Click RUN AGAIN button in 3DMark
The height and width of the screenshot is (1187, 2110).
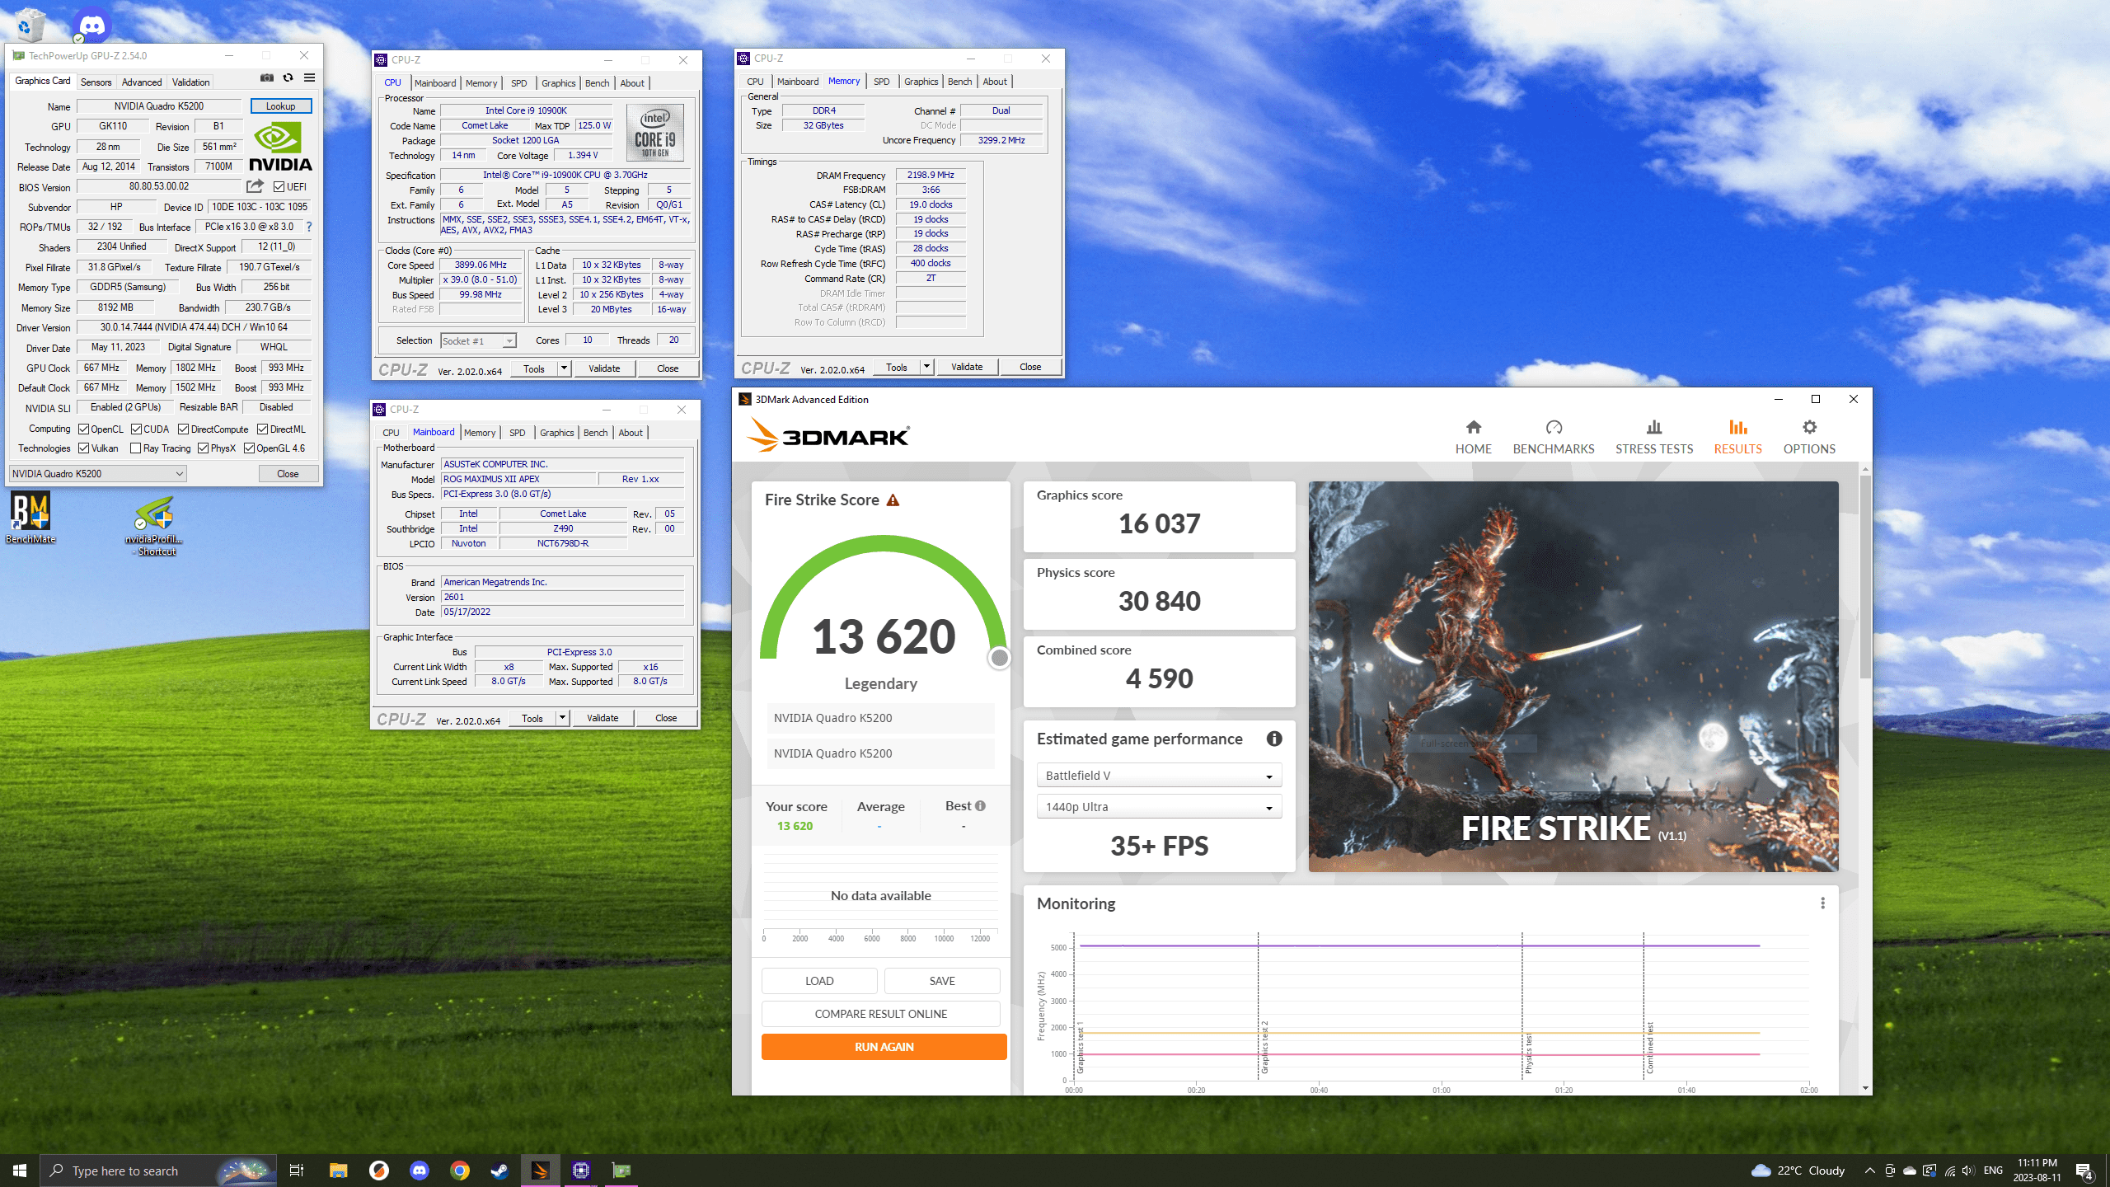[884, 1047]
